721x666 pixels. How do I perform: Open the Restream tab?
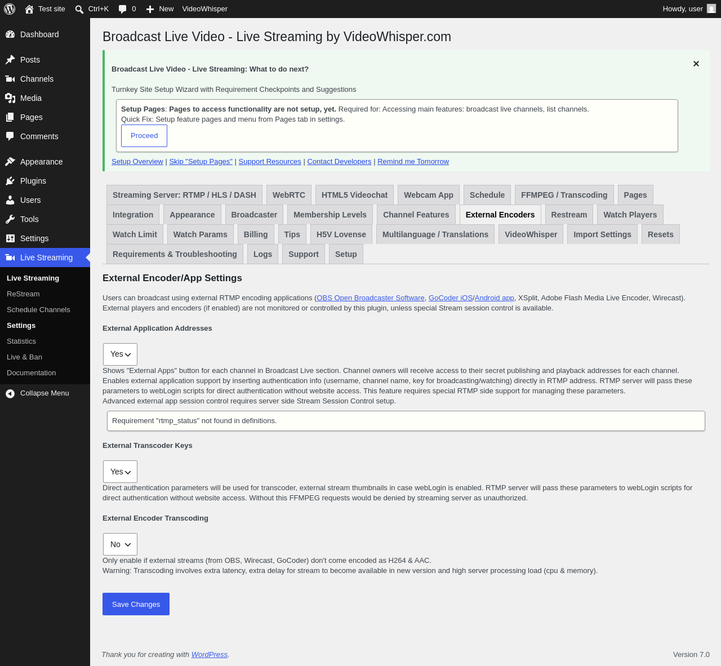pos(569,215)
